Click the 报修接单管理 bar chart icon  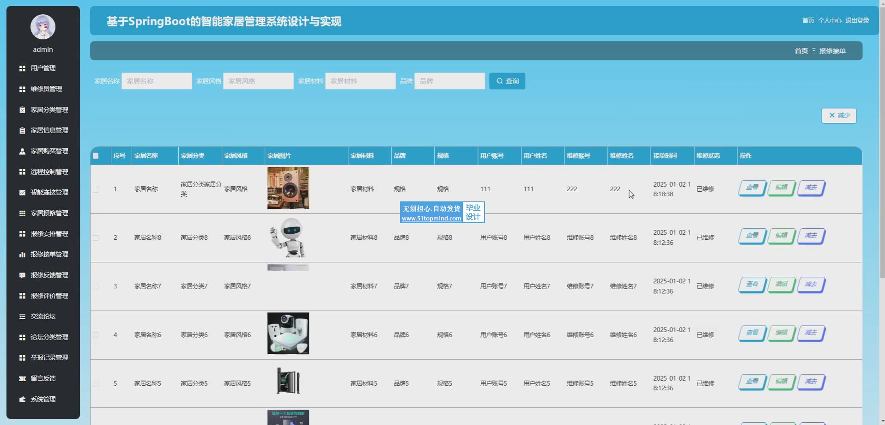[x=22, y=255]
